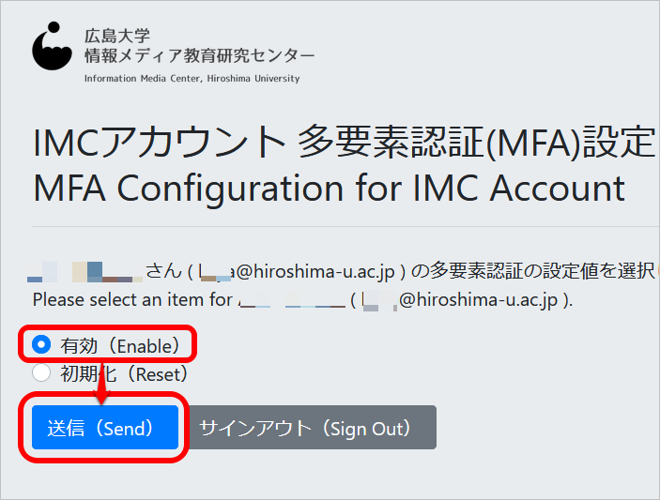Click the email address in the English sentence
The height and width of the screenshot is (500, 660).
click(462, 300)
